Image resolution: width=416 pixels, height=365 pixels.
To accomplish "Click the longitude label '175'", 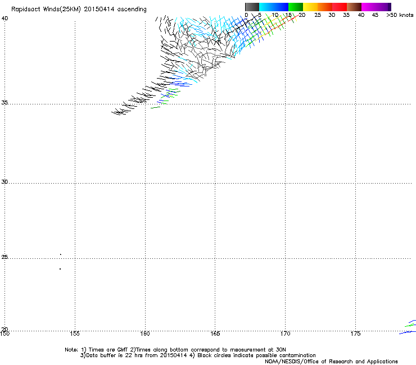I will pos(355,334).
